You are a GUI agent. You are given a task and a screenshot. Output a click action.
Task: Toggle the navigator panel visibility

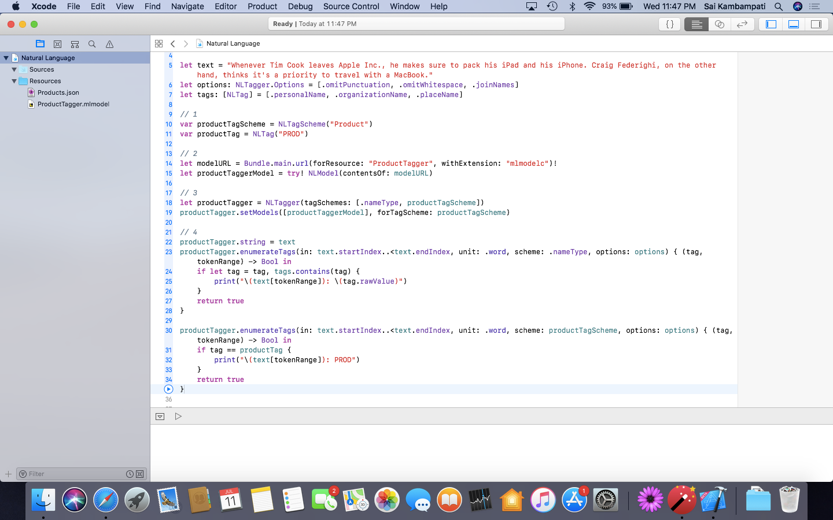[x=771, y=24]
